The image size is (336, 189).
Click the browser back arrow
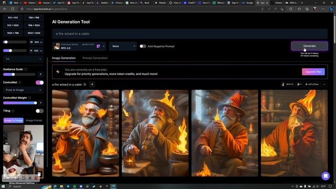tap(5, 9)
